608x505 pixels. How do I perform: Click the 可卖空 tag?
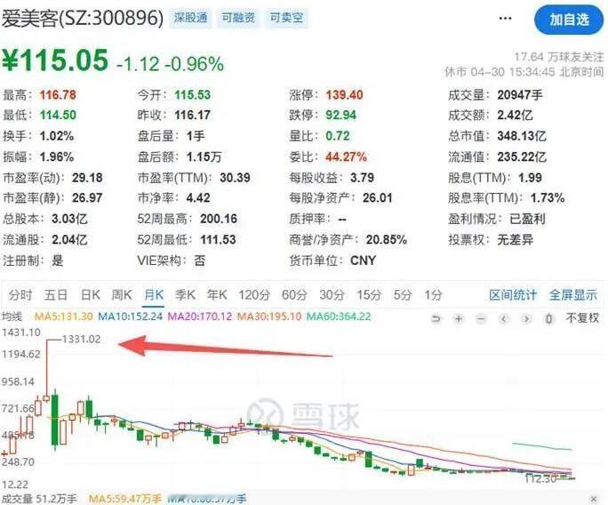[286, 18]
